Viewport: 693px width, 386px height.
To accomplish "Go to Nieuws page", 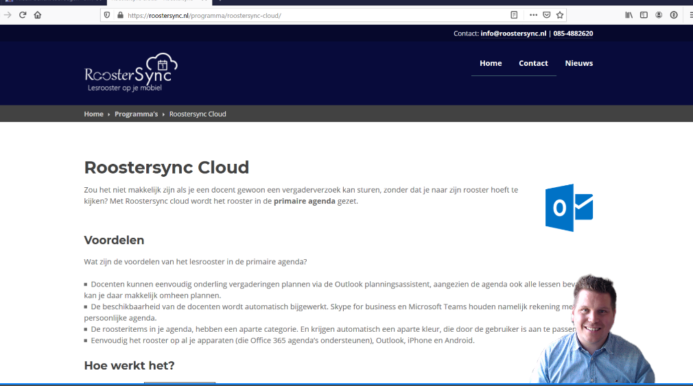I will [x=578, y=63].
